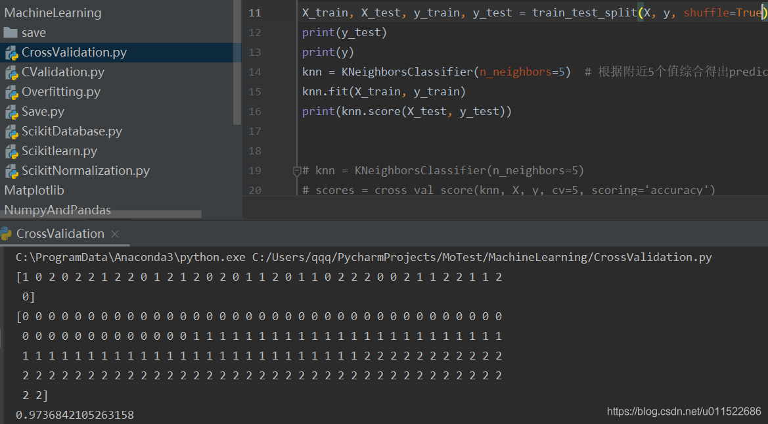Click the code fold arrow near line 19
This screenshot has height=424, width=768.
[297, 170]
